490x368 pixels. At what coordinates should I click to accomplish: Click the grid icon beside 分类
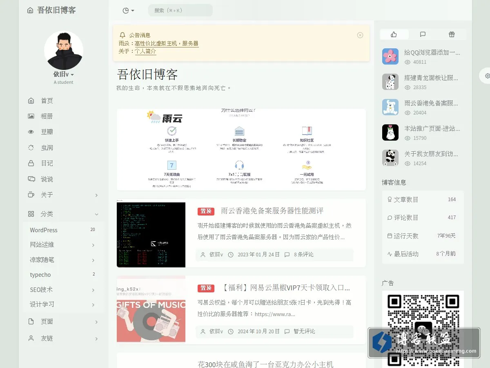[x=31, y=214]
